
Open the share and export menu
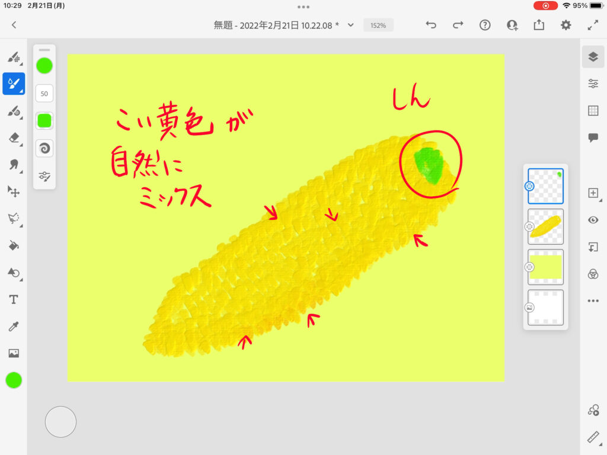tap(539, 25)
